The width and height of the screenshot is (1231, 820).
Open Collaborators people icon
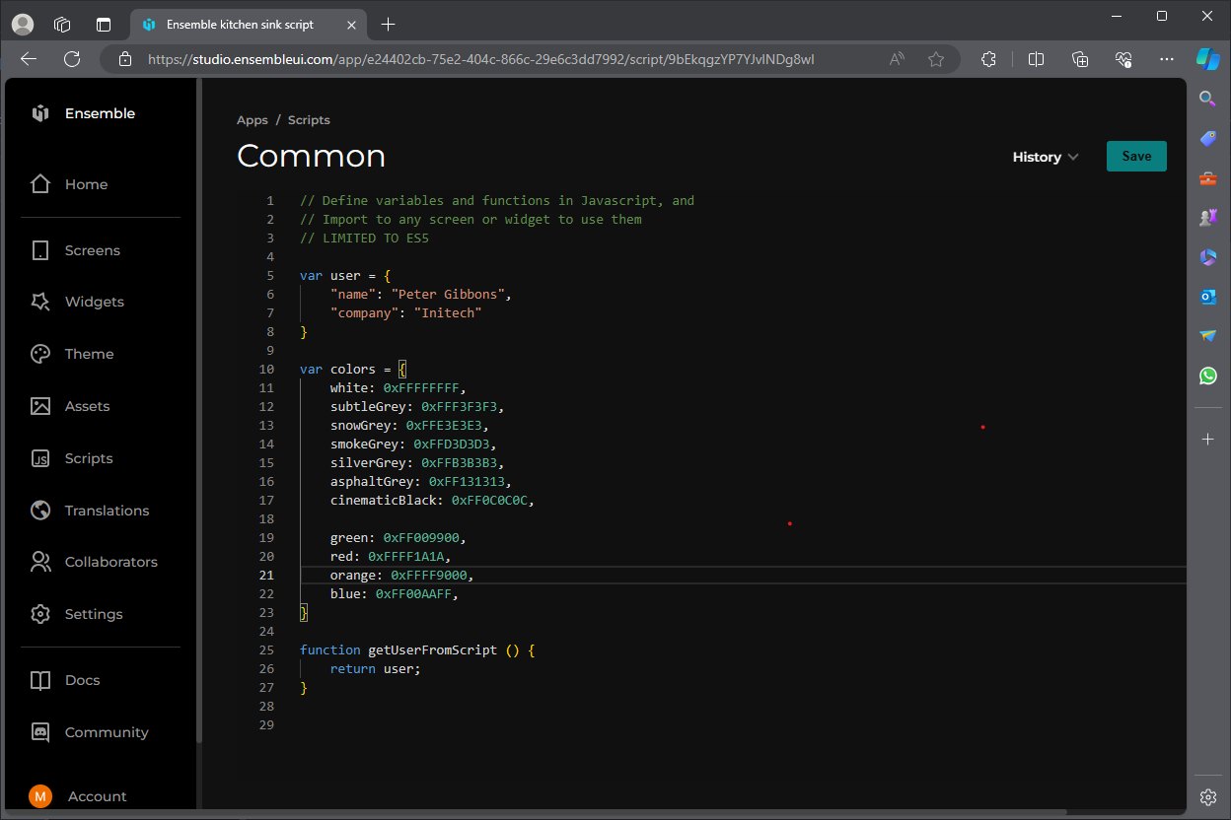[40, 562]
